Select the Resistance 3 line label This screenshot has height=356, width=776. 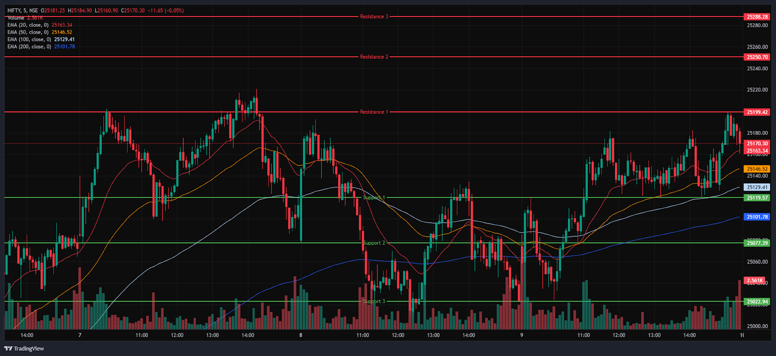click(374, 16)
